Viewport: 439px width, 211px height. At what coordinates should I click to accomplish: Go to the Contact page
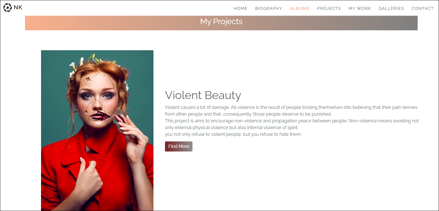pos(422,8)
